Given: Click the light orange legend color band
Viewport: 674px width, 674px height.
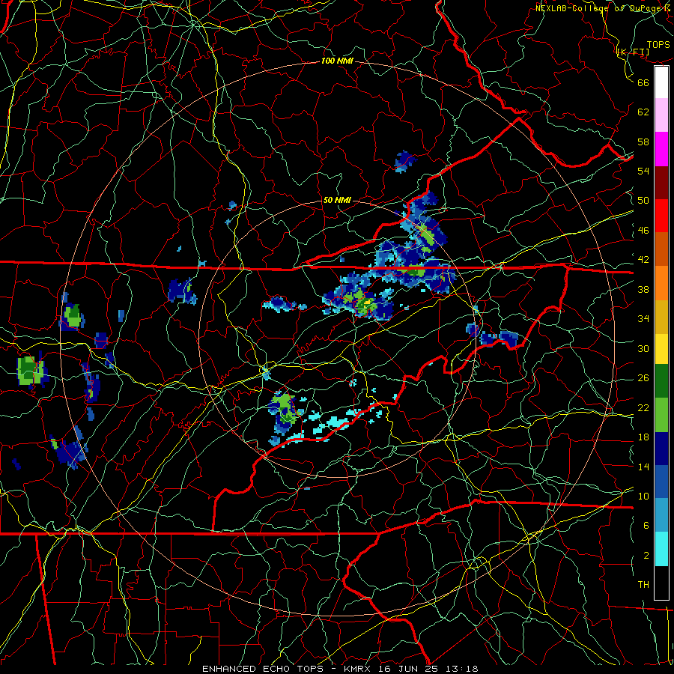Looking at the screenshot, I should 661,283.
